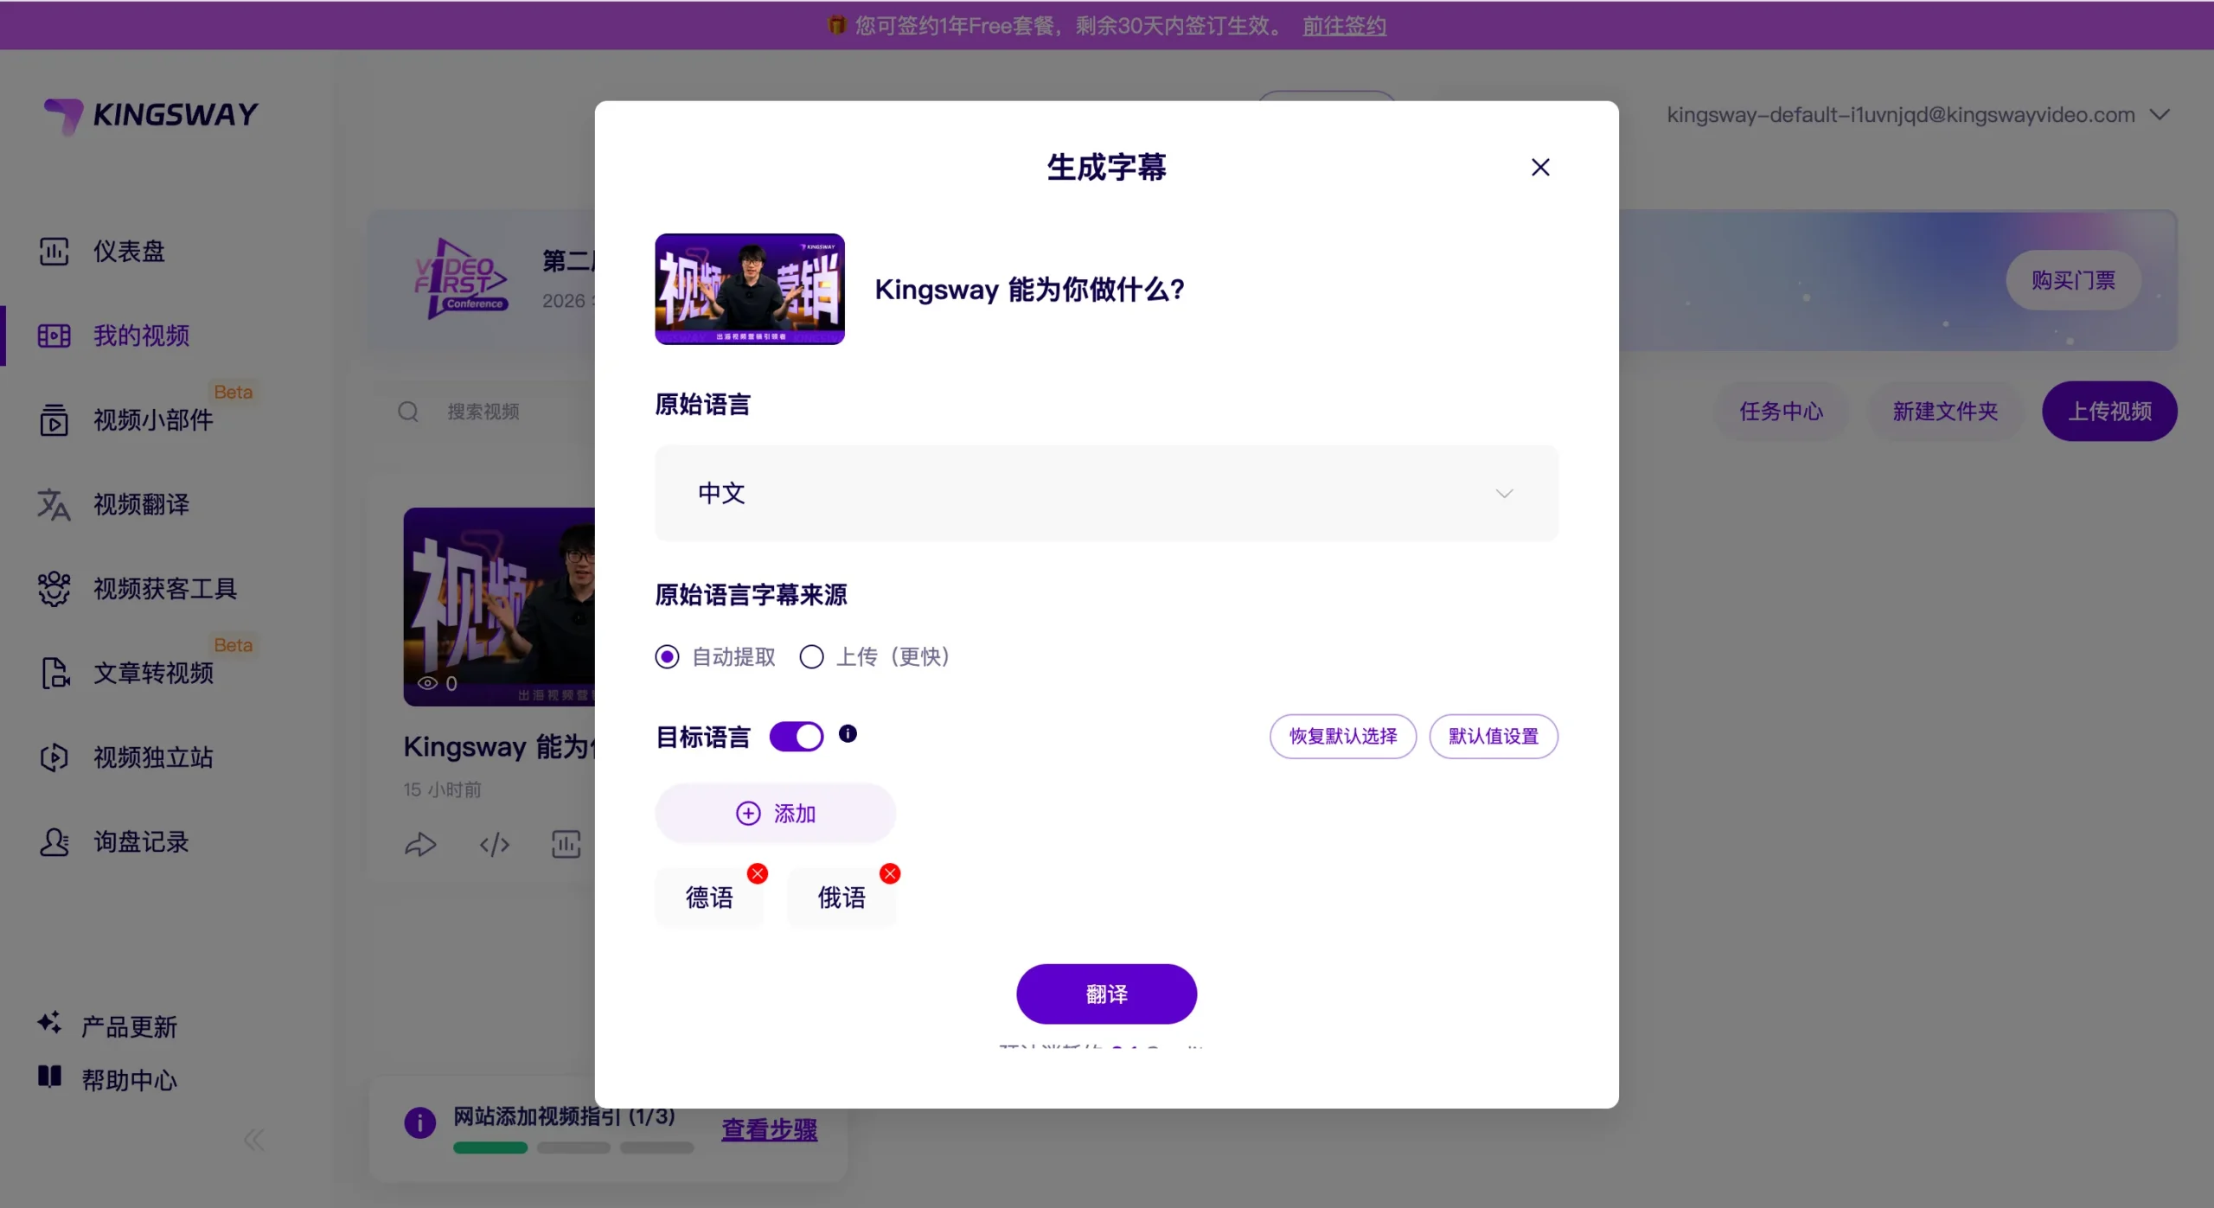
Task: Click the Kingsway logo
Action: (x=151, y=115)
